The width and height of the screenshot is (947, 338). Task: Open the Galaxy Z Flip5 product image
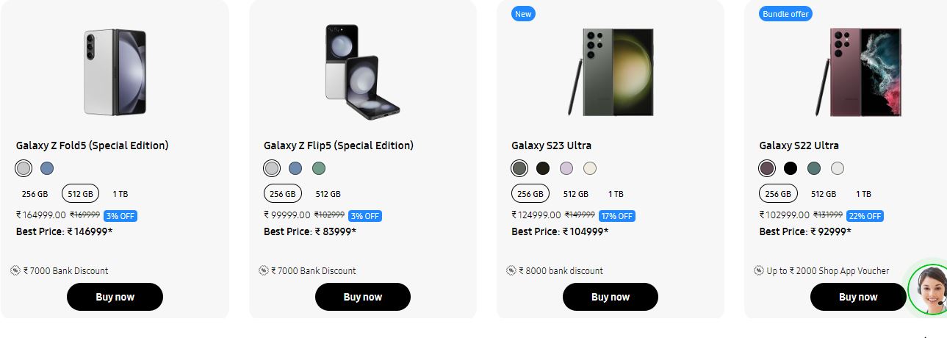(x=363, y=71)
